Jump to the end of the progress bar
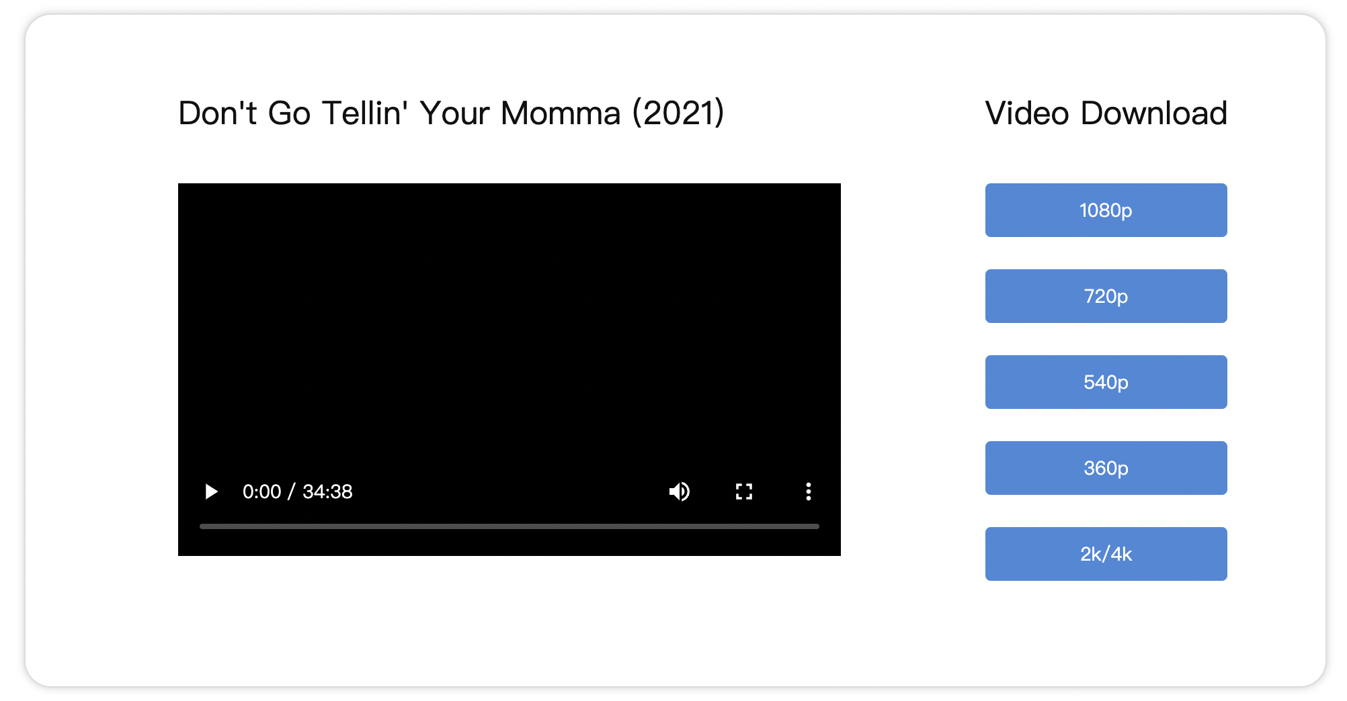This screenshot has width=1347, height=701. click(x=817, y=526)
